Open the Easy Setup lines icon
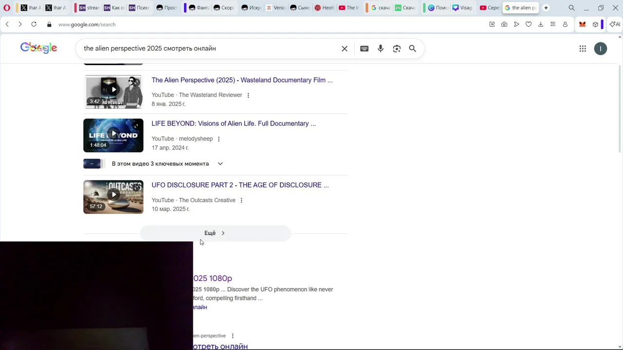Viewport: 623px width, 350px height. point(553,24)
